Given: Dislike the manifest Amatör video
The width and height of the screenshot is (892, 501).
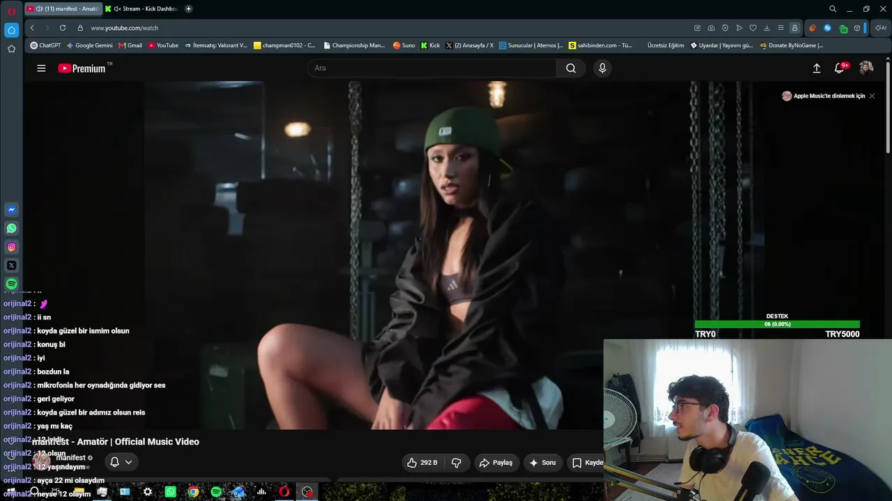Looking at the screenshot, I should click(x=456, y=463).
